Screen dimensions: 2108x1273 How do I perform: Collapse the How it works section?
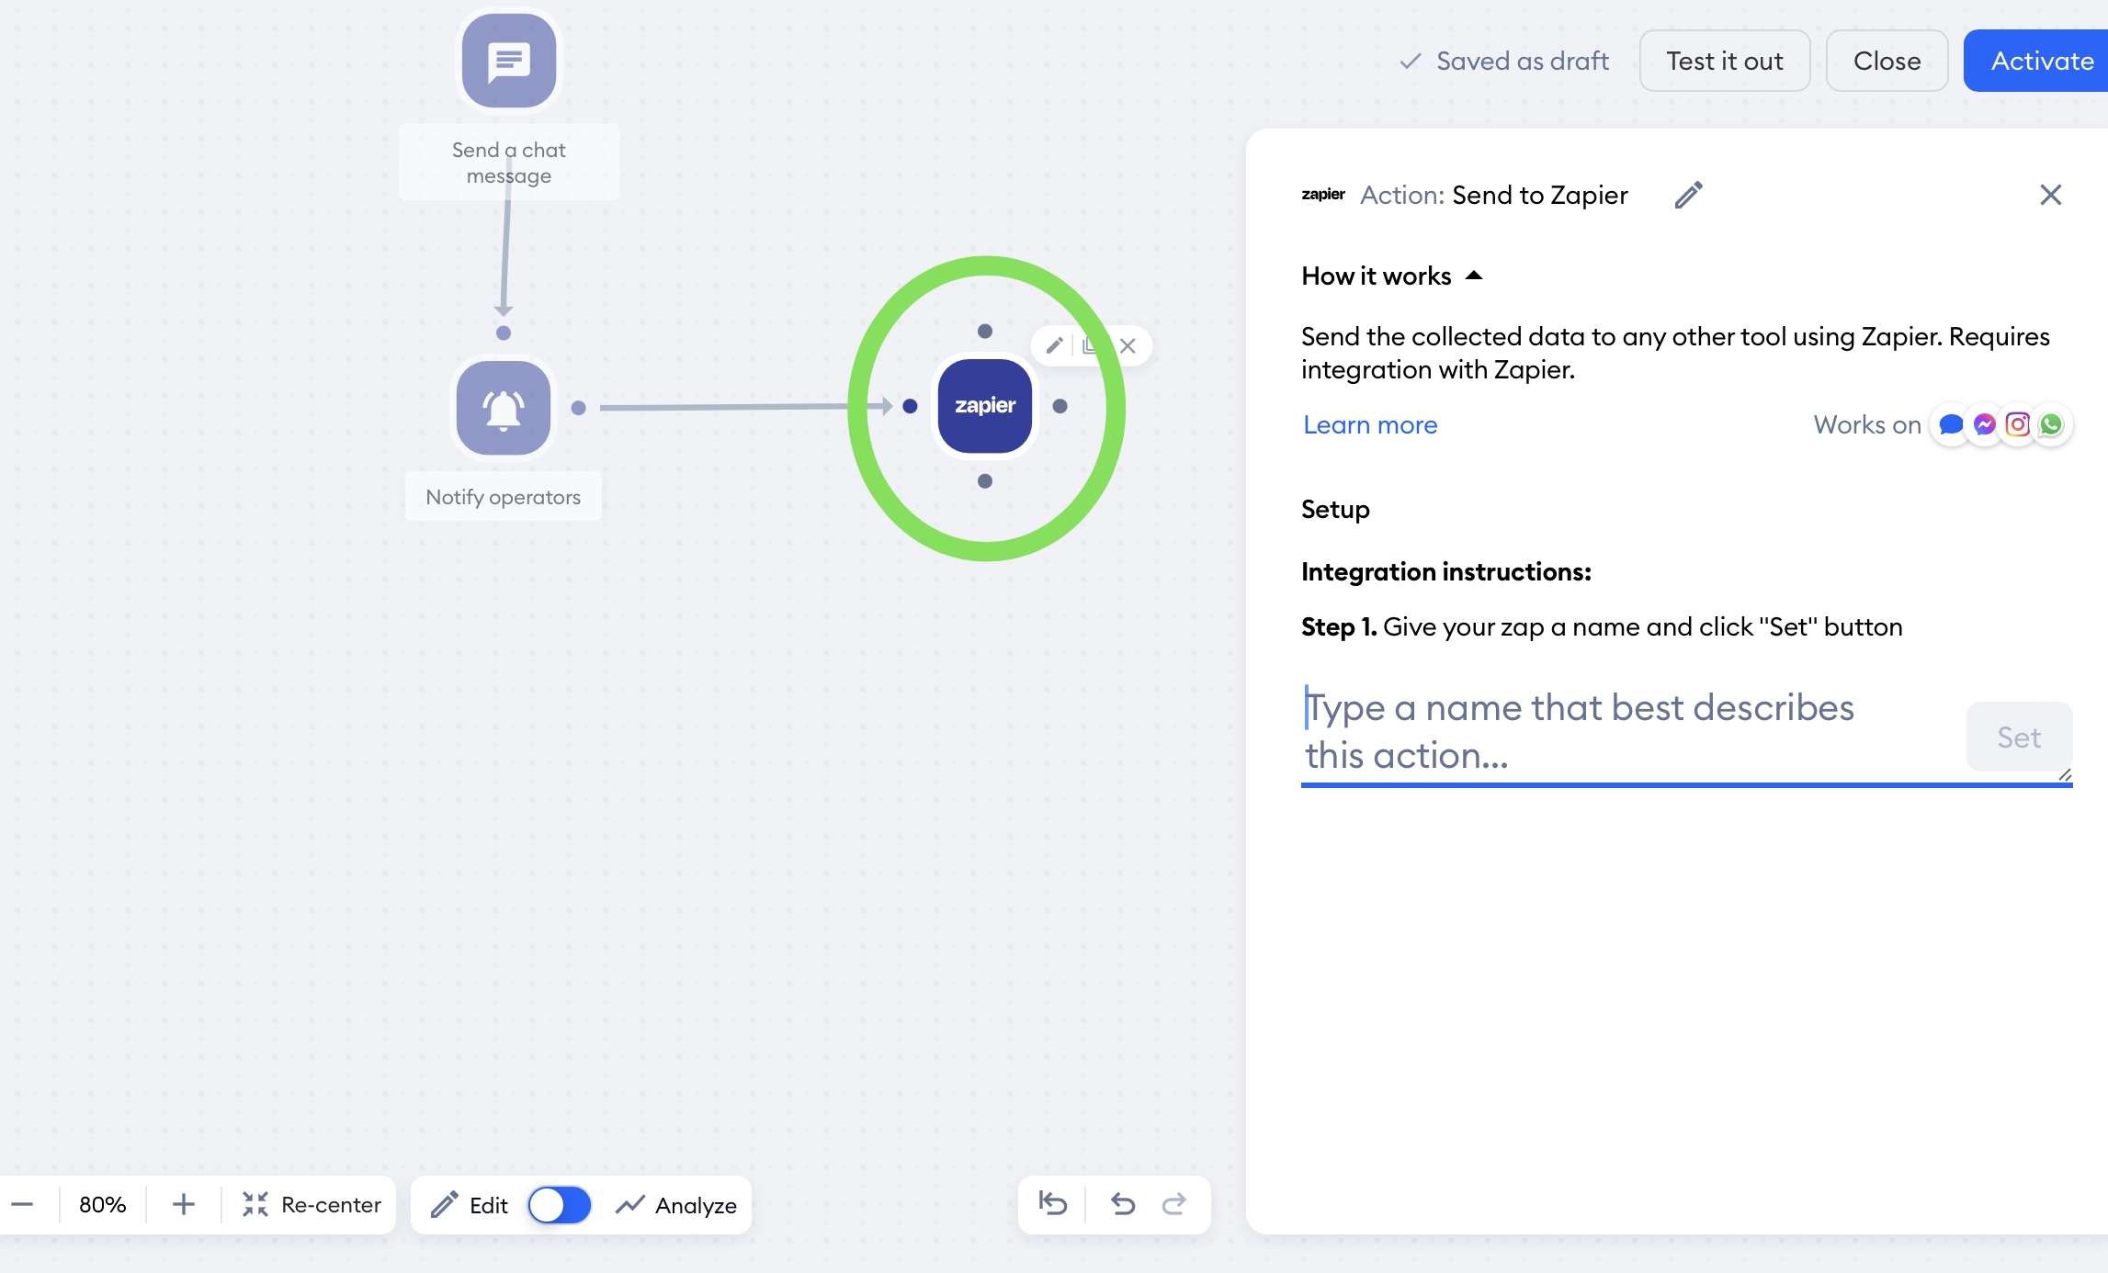point(1392,276)
